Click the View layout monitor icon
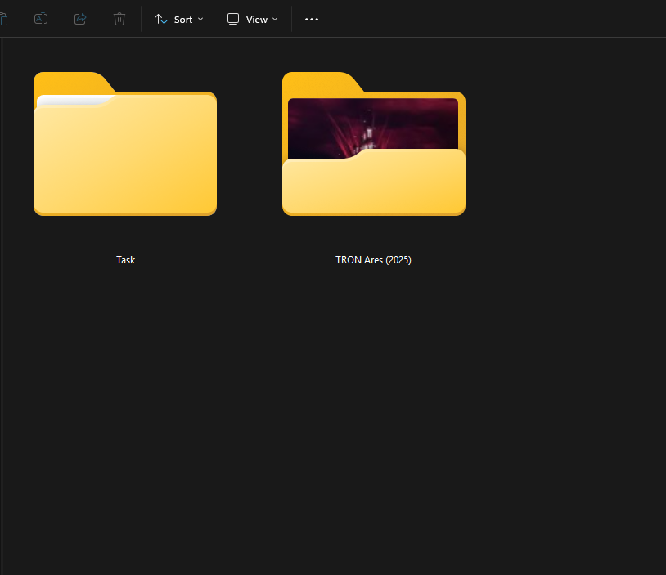The height and width of the screenshot is (575, 666). tap(233, 19)
